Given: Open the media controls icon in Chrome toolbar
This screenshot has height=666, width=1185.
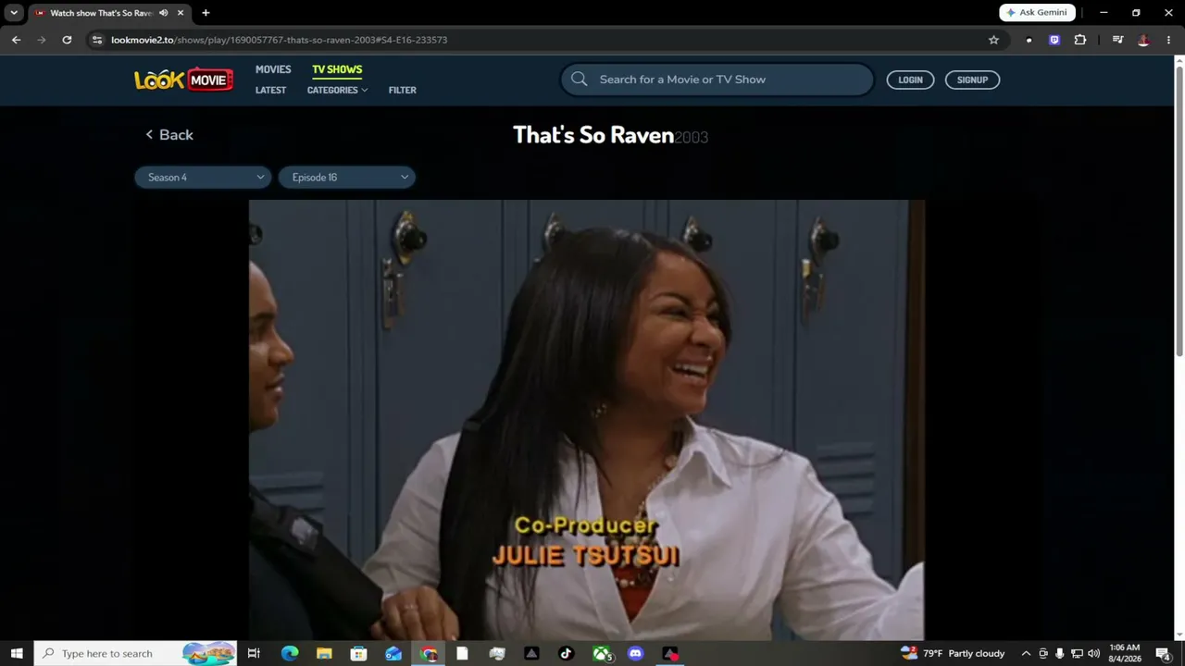Looking at the screenshot, I should pos(1117,40).
